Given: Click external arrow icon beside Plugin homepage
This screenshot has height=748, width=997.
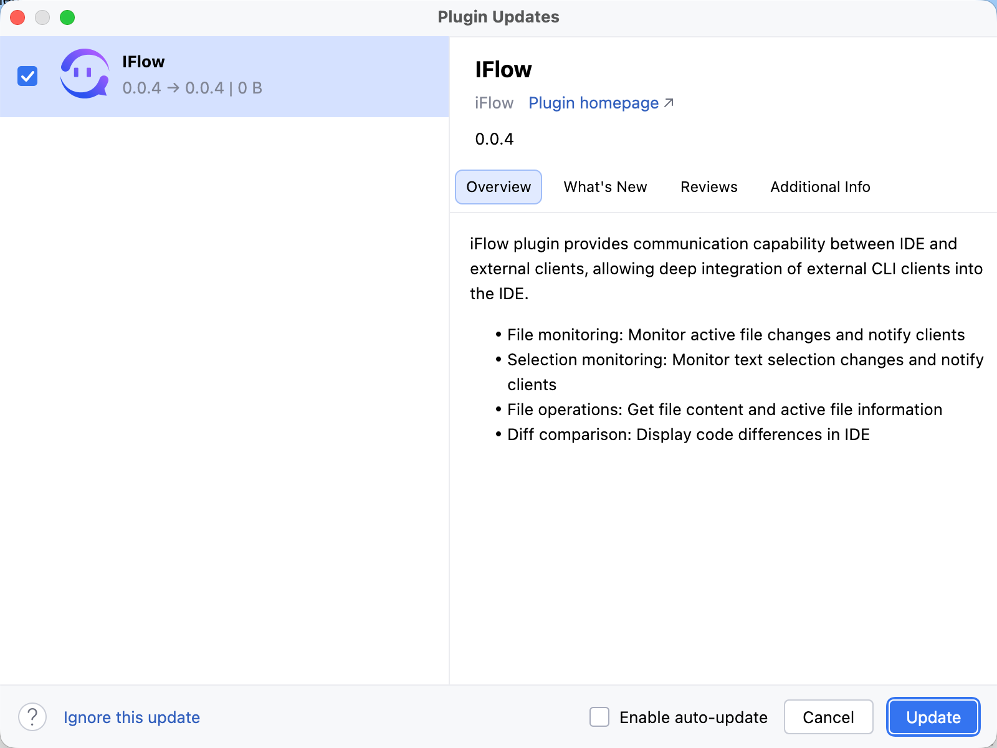Looking at the screenshot, I should click(669, 103).
